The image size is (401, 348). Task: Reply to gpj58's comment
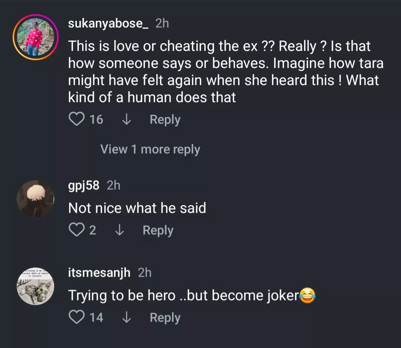pos(158,230)
